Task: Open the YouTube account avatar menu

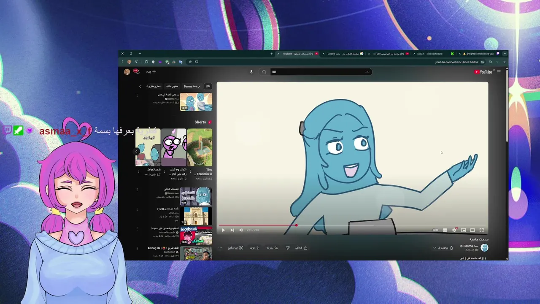Action: click(x=127, y=72)
